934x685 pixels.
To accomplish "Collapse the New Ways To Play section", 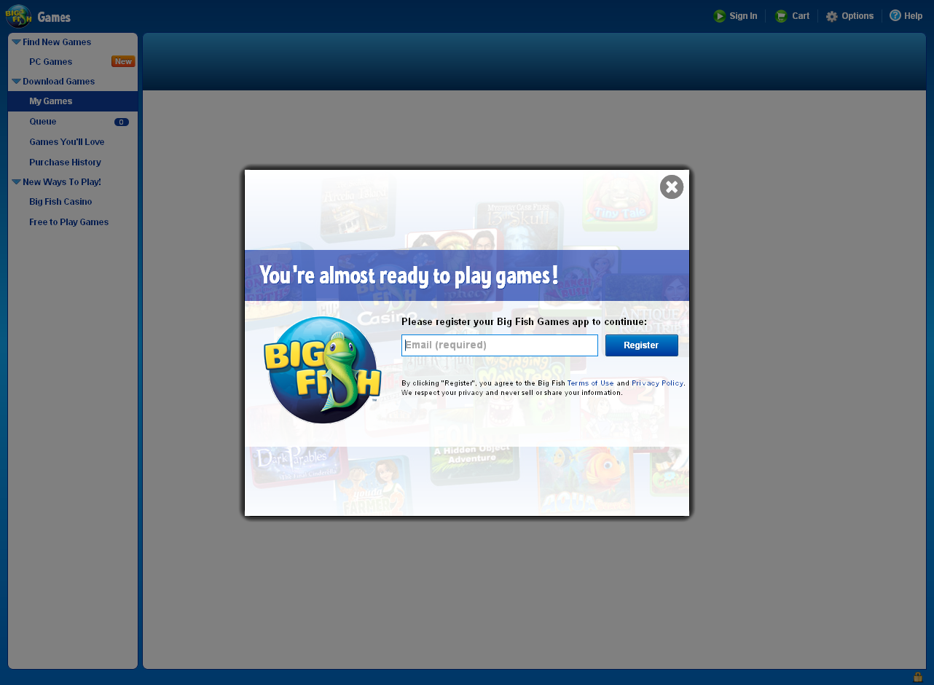I will click(16, 182).
